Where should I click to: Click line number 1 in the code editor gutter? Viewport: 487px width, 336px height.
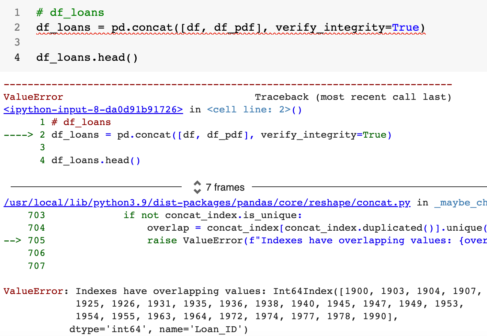click(x=17, y=13)
